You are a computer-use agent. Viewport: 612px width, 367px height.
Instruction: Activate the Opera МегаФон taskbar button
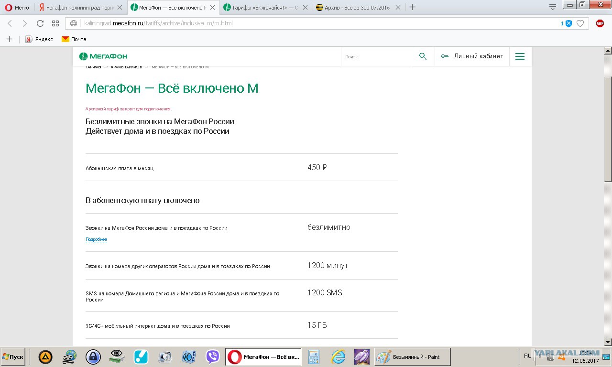263,357
